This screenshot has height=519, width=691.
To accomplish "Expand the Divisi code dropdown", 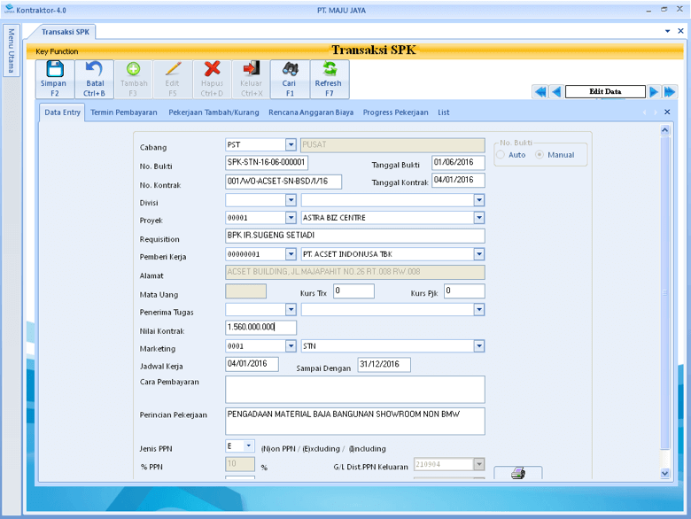I will (x=291, y=200).
